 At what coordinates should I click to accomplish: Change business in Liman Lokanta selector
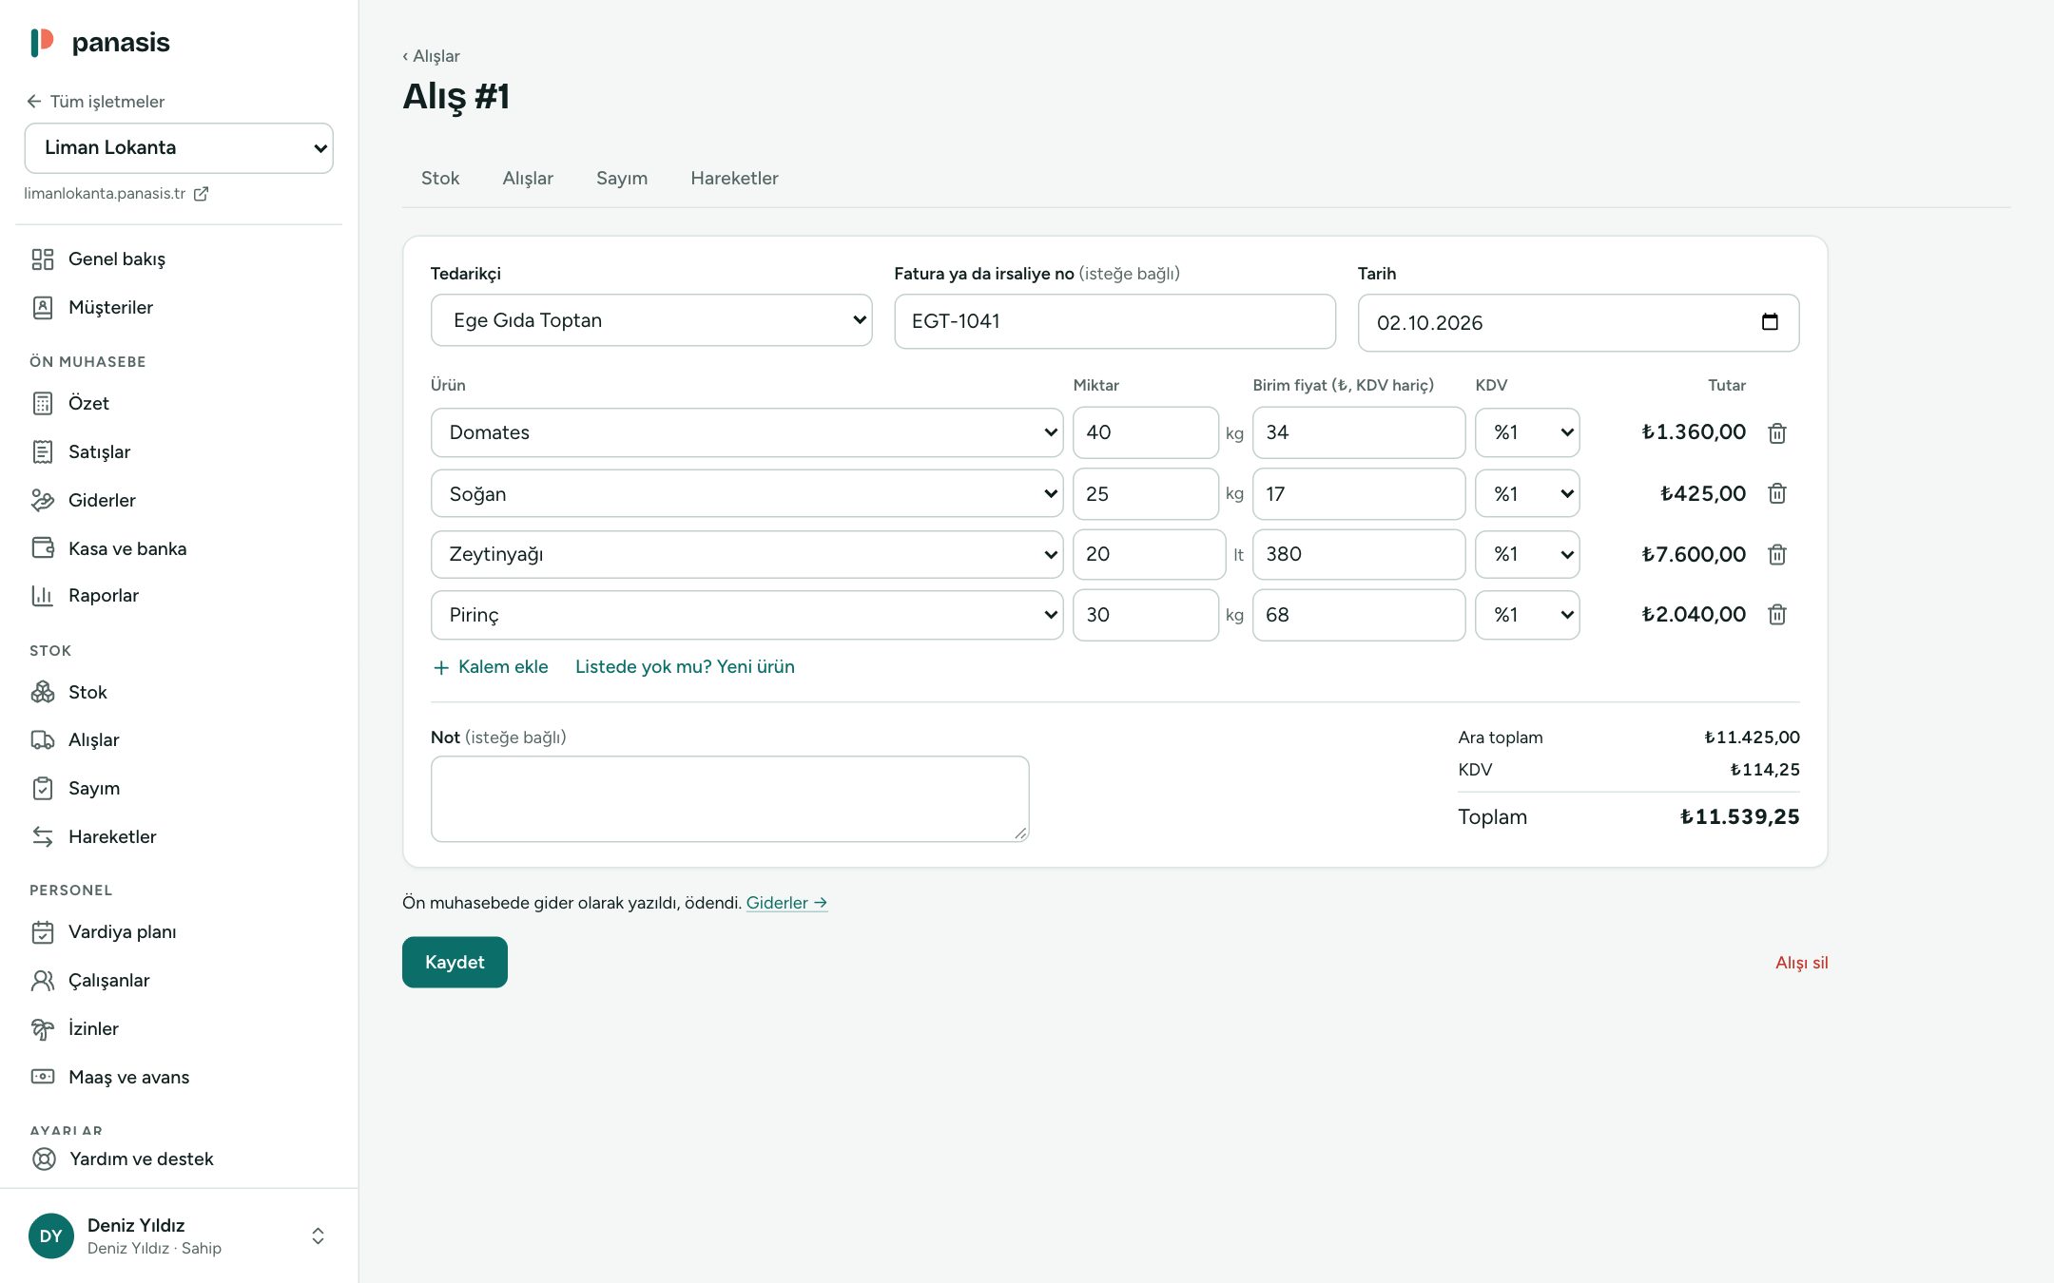179,148
